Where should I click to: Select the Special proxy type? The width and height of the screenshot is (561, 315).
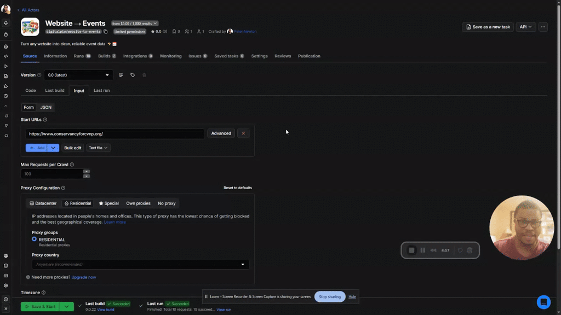109,203
